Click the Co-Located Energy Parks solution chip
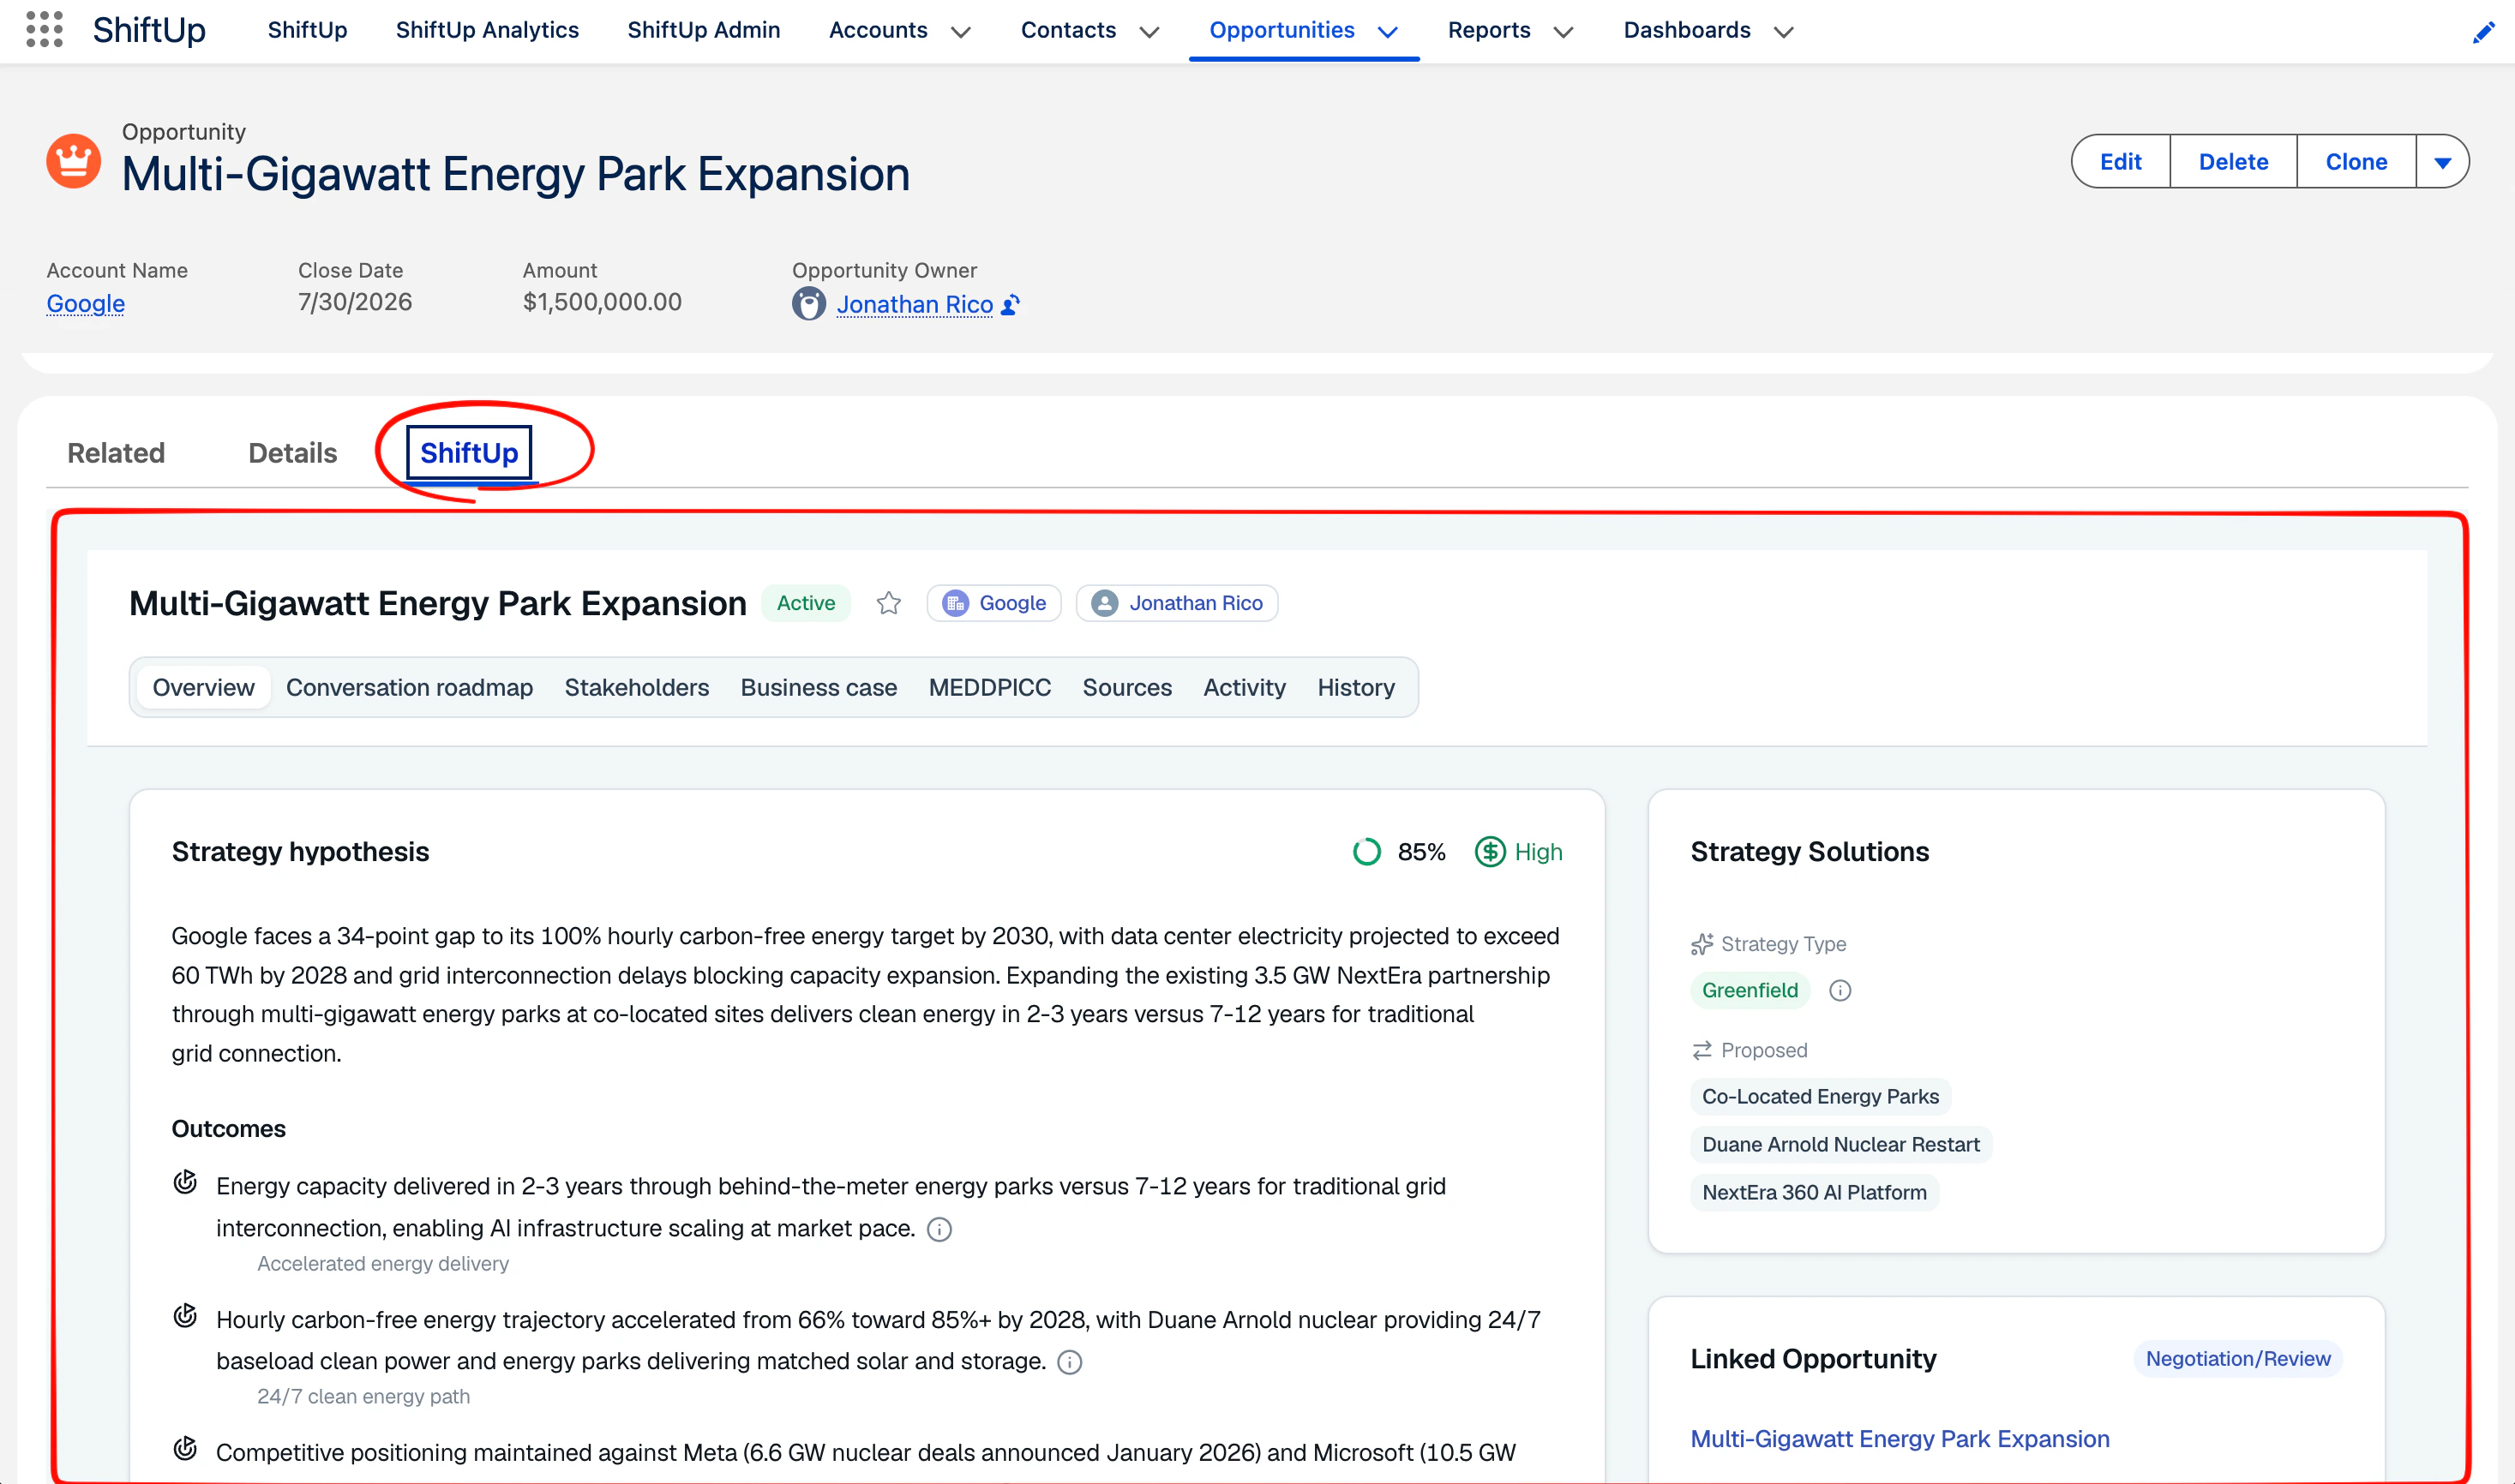Viewport: 2515px width, 1484px height. pyautogui.click(x=1820, y=1096)
